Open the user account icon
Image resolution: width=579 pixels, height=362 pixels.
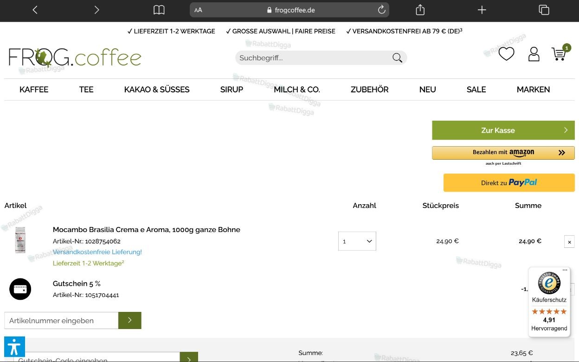coord(534,54)
